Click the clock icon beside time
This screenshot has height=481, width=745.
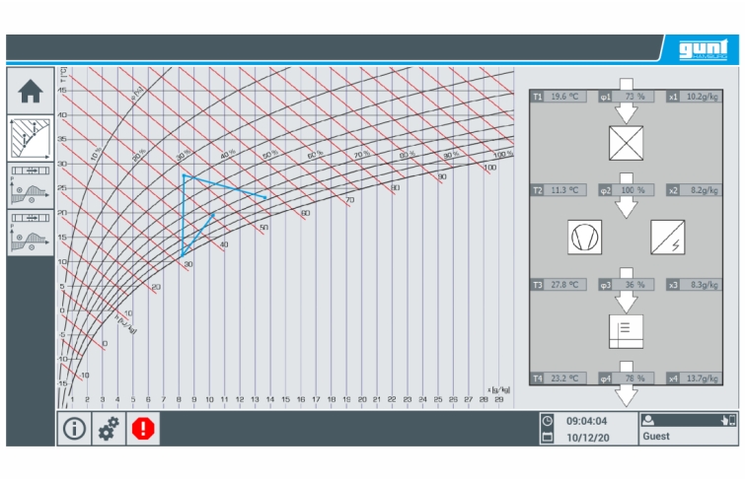click(548, 421)
